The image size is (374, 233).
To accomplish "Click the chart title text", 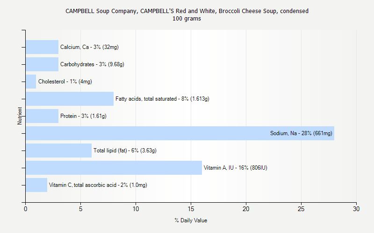I will click(187, 11).
